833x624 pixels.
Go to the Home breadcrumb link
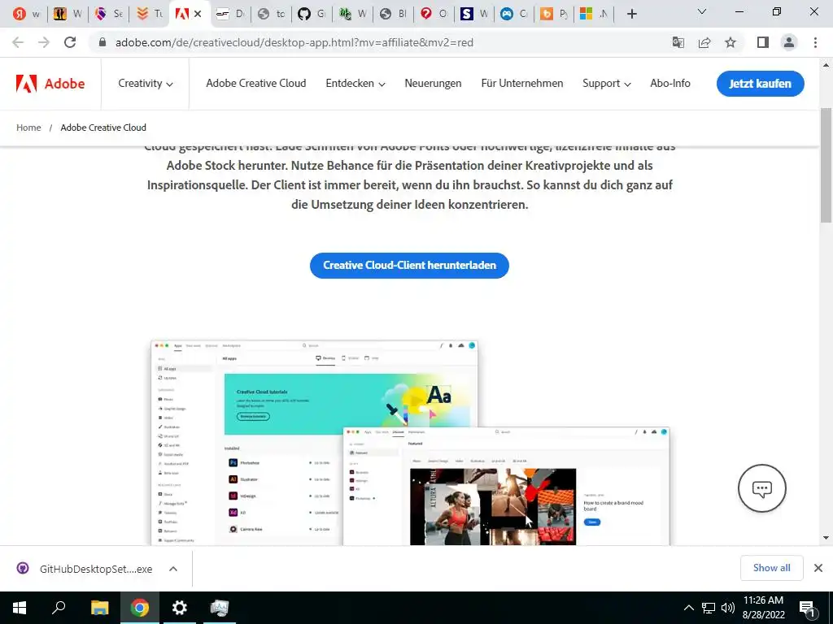(28, 128)
